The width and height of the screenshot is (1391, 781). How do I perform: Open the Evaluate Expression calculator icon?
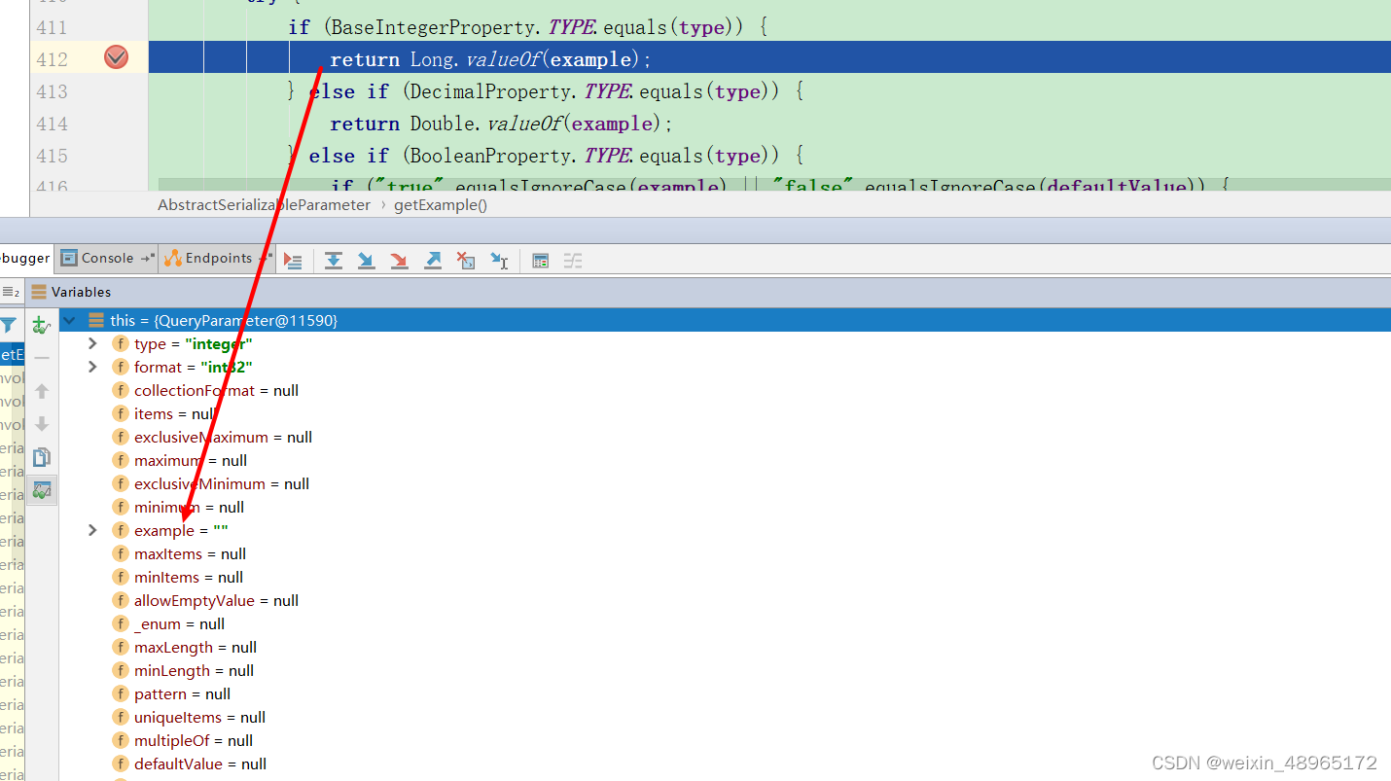[541, 260]
